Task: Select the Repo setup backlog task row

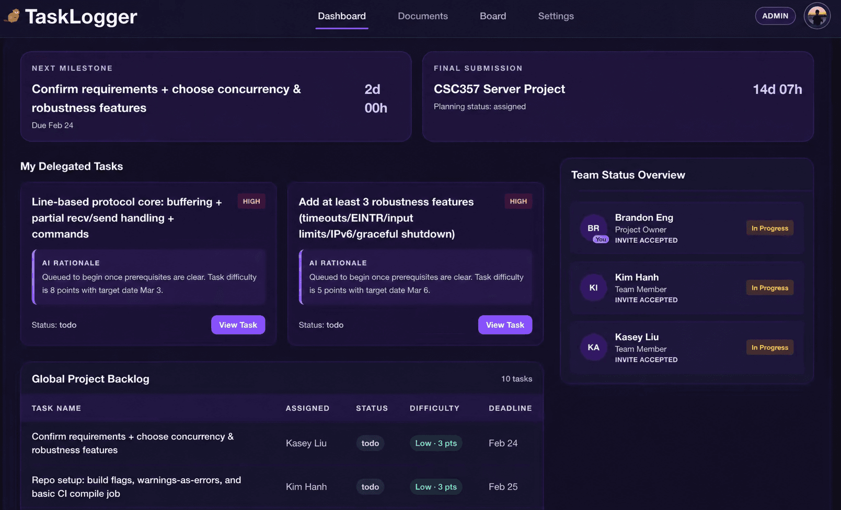Action: click(282, 487)
